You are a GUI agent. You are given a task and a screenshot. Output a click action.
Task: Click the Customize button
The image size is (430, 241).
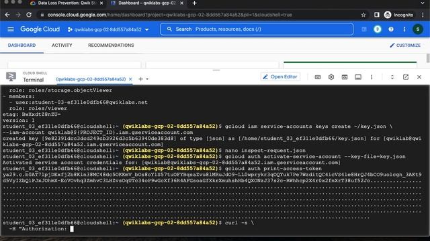(x=405, y=46)
